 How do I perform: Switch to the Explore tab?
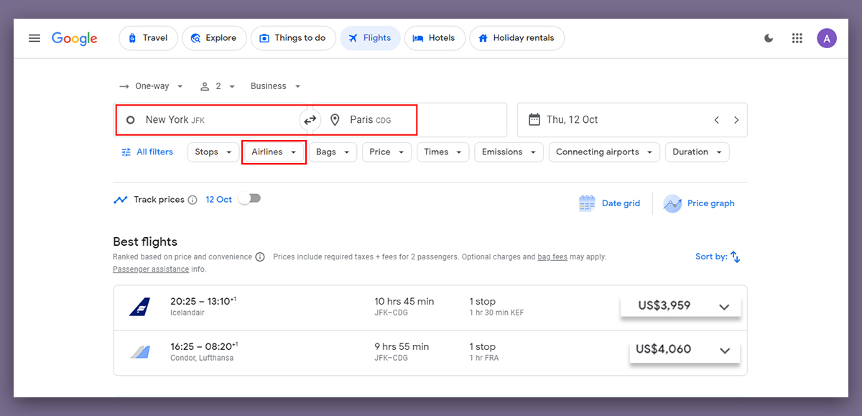pos(214,39)
